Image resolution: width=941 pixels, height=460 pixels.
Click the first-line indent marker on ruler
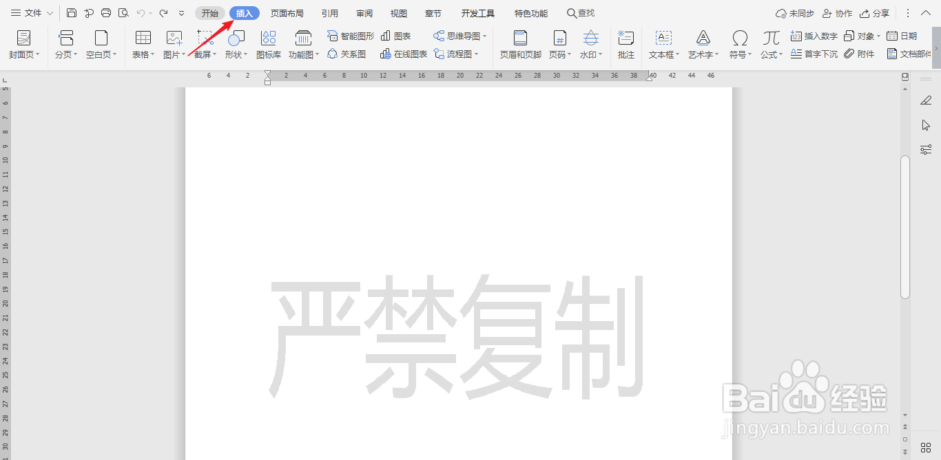click(267, 74)
